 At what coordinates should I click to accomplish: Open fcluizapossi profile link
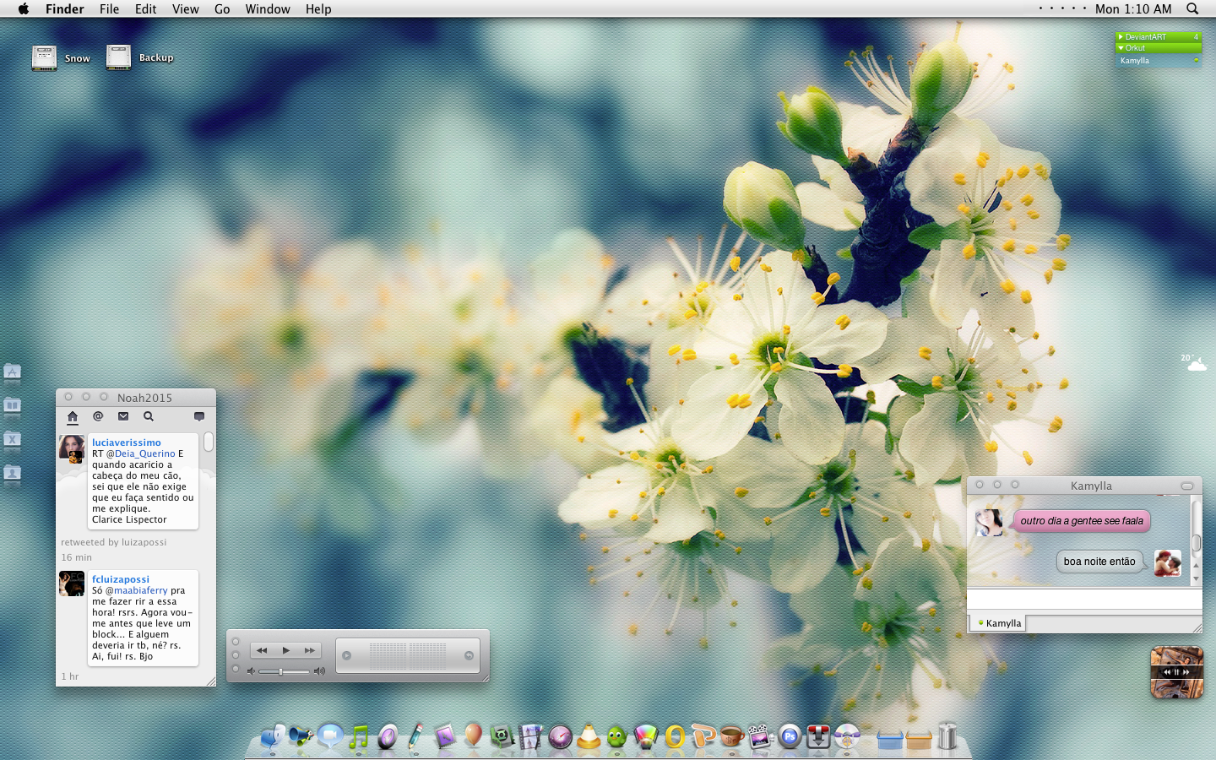(121, 579)
